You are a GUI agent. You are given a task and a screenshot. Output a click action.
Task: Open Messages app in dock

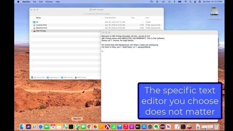pos(83,127)
